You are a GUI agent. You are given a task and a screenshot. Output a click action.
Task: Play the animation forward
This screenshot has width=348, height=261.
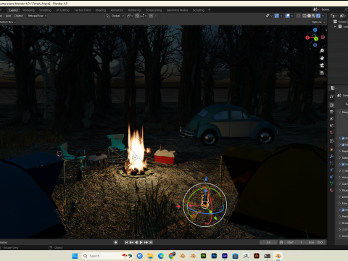[x=141, y=242]
